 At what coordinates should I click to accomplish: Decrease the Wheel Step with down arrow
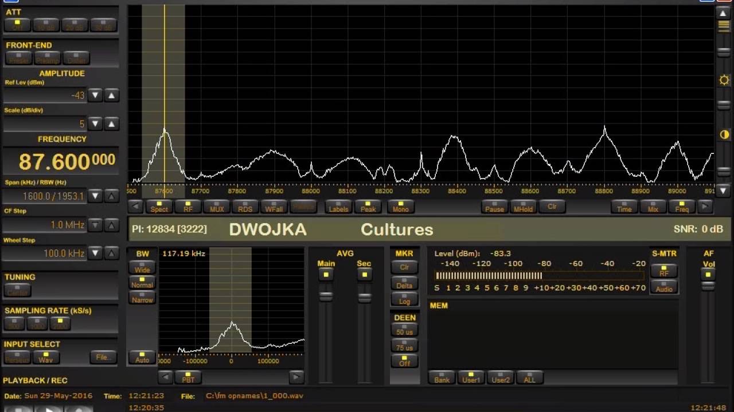click(95, 253)
